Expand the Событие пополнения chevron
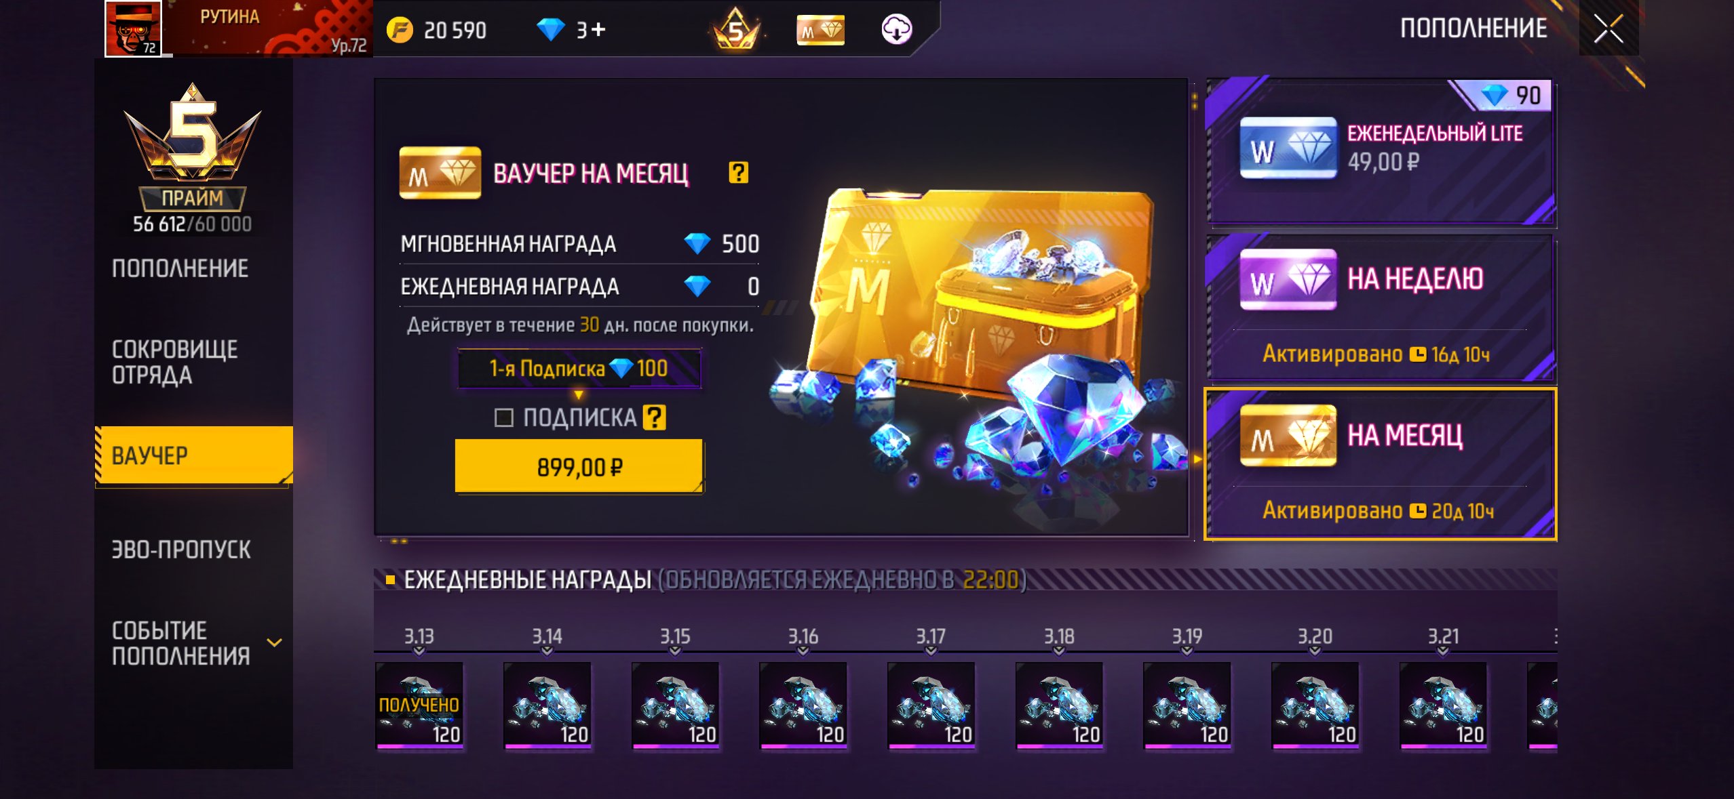The height and width of the screenshot is (799, 1734). (x=274, y=642)
